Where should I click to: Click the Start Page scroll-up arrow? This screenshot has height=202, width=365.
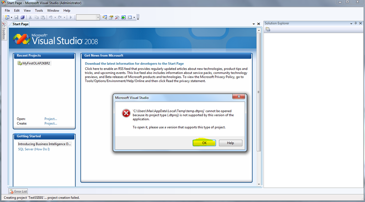point(259,30)
